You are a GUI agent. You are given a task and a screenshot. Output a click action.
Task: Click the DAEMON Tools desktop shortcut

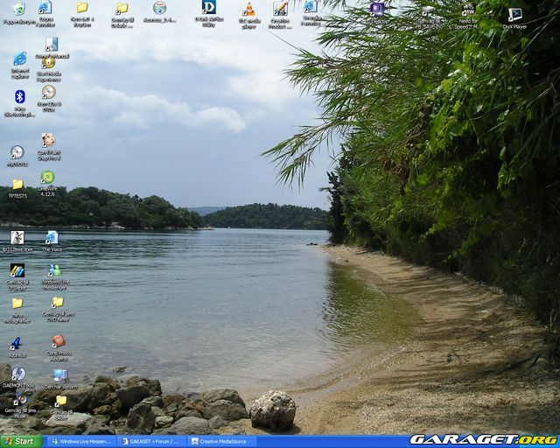point(18,374)
